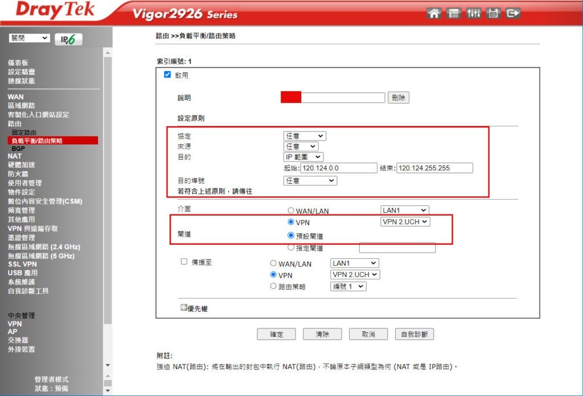This screenshot has width=583, height=396.
Task: Select VPN radio in 備援至 section
Action: click(273, 274)
